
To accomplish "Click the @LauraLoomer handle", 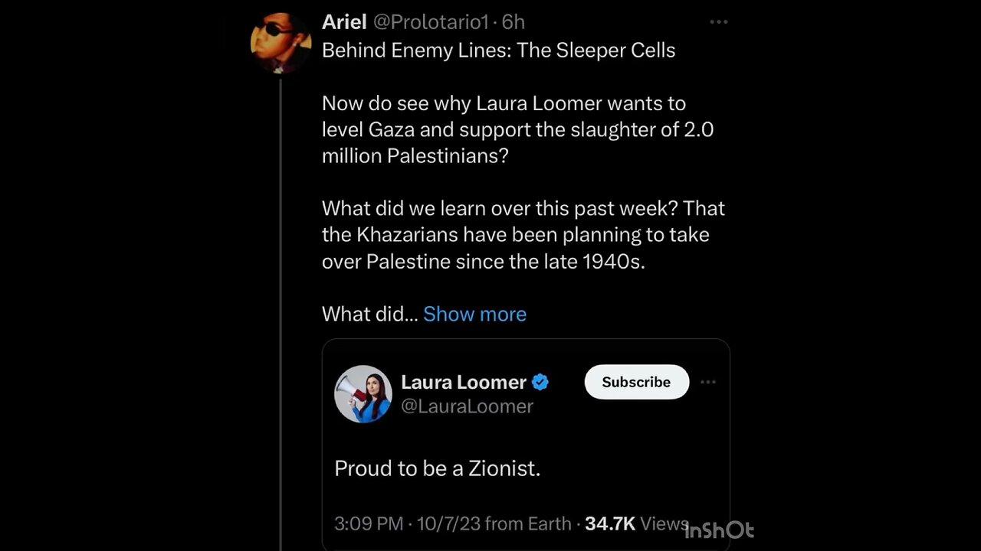I will (467, 406).
